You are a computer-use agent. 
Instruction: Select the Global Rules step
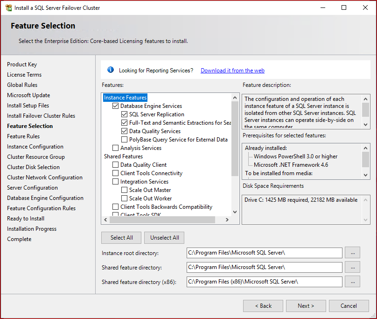tap(22, 85)
